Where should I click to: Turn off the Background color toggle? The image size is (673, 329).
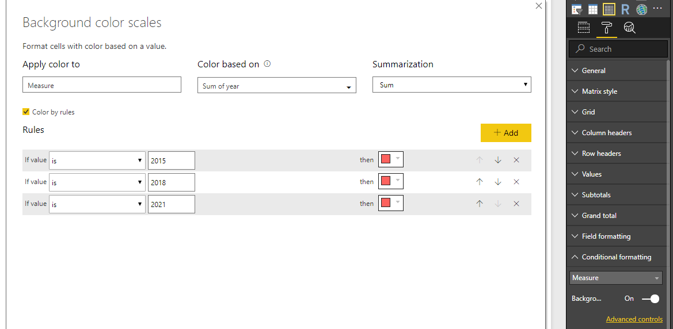[x=651, y=299]
